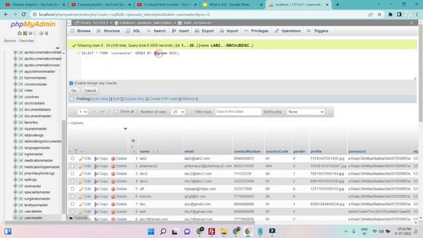Click the phpMyAdmin logo
Screen dimensions: 423x238
pos(33,24)
